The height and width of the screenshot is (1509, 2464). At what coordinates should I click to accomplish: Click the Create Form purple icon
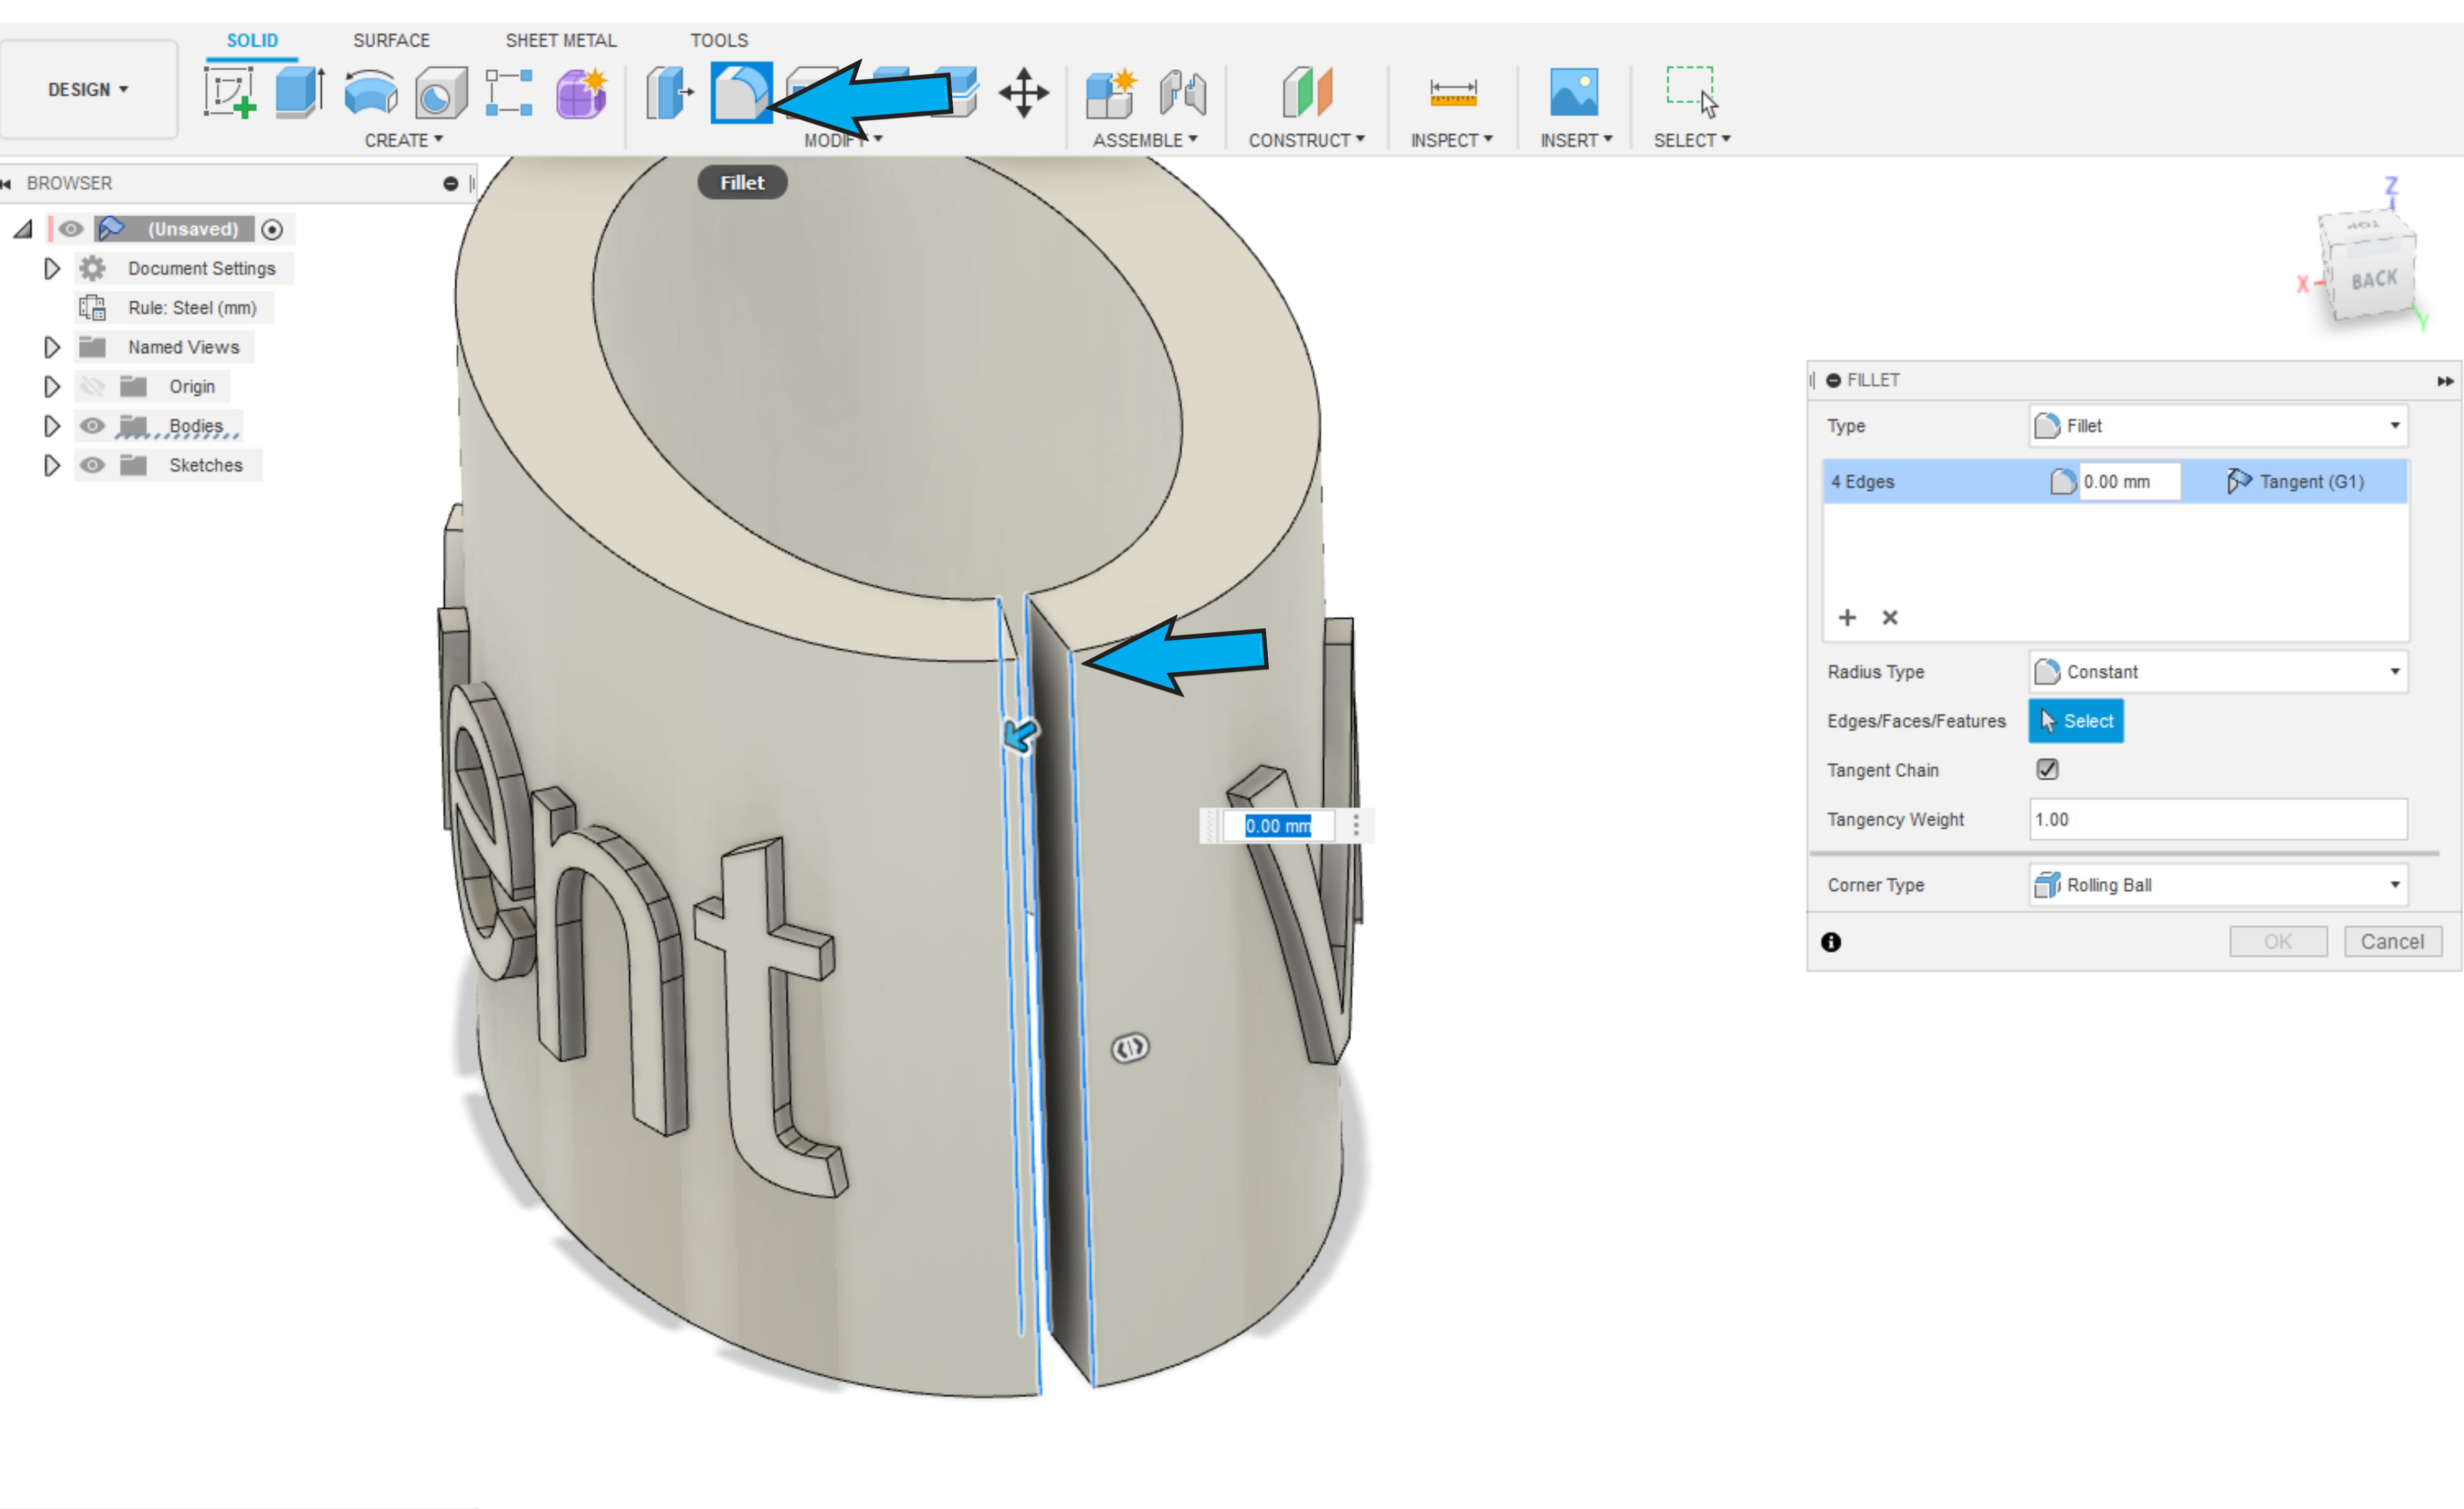click(581, 93)
